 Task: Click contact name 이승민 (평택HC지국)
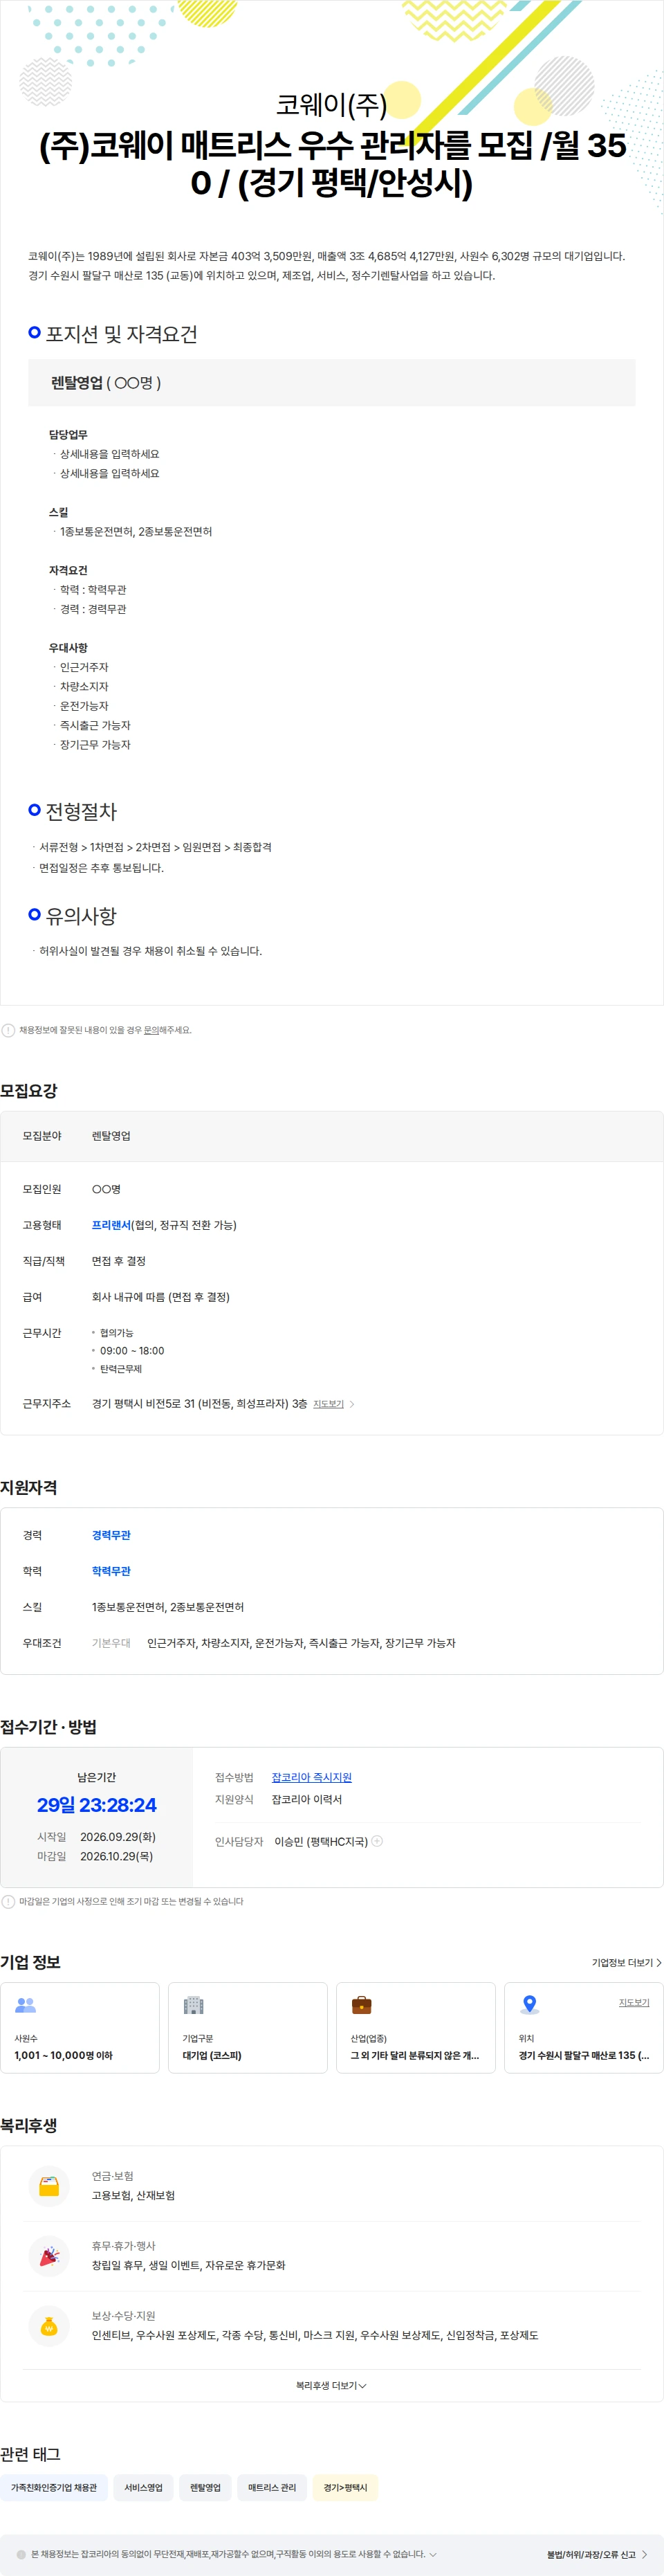[x=321, y=1841]
